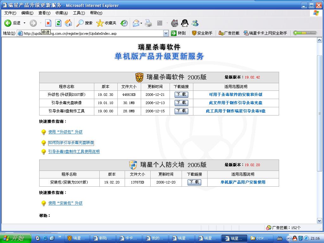The height and width of the screenshot is (243, 324).
Task: Refresh the page with the green arrows icon
Action: pyautogui.click(x=59, y=23)
